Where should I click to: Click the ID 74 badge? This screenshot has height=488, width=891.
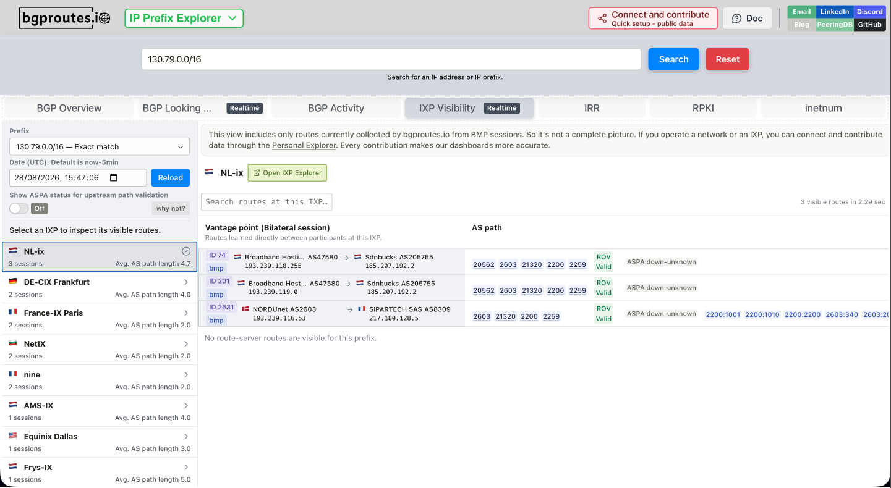pos(218,255)
